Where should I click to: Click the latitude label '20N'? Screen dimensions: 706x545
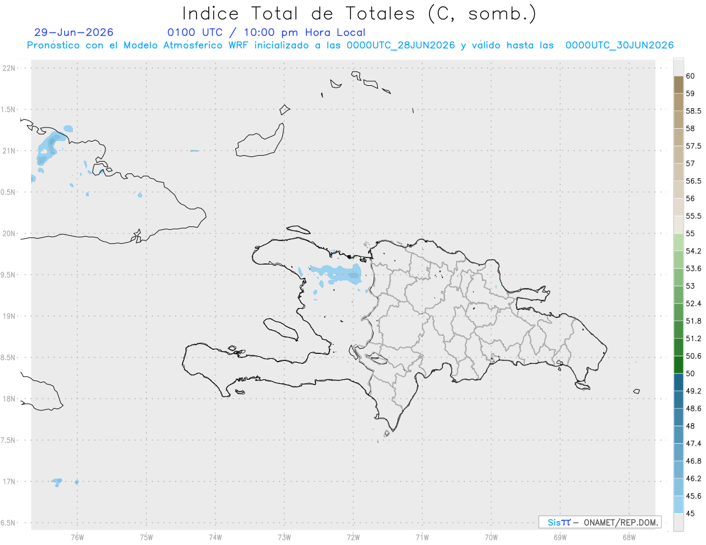[x=10, y=233]
